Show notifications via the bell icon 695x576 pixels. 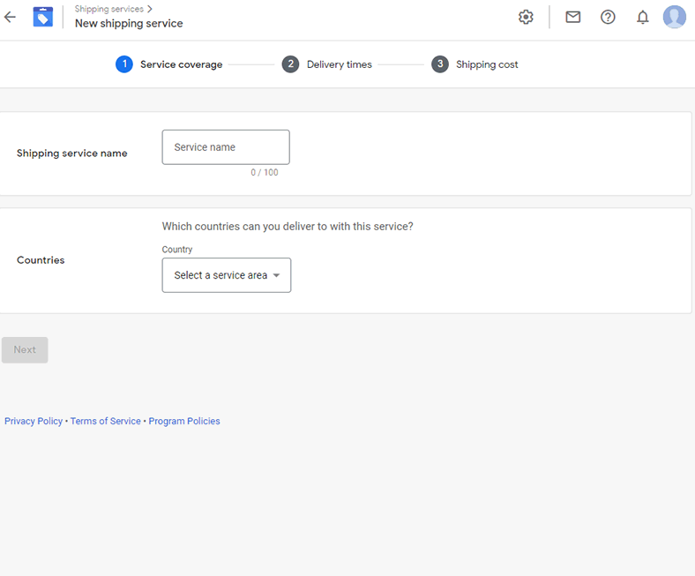(642, 17)
